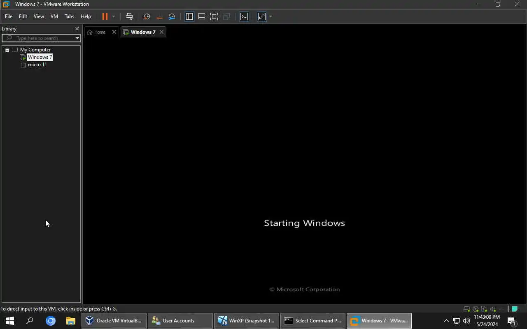
Task: Collapse the My Computer tree node
Action: point(7,50)
